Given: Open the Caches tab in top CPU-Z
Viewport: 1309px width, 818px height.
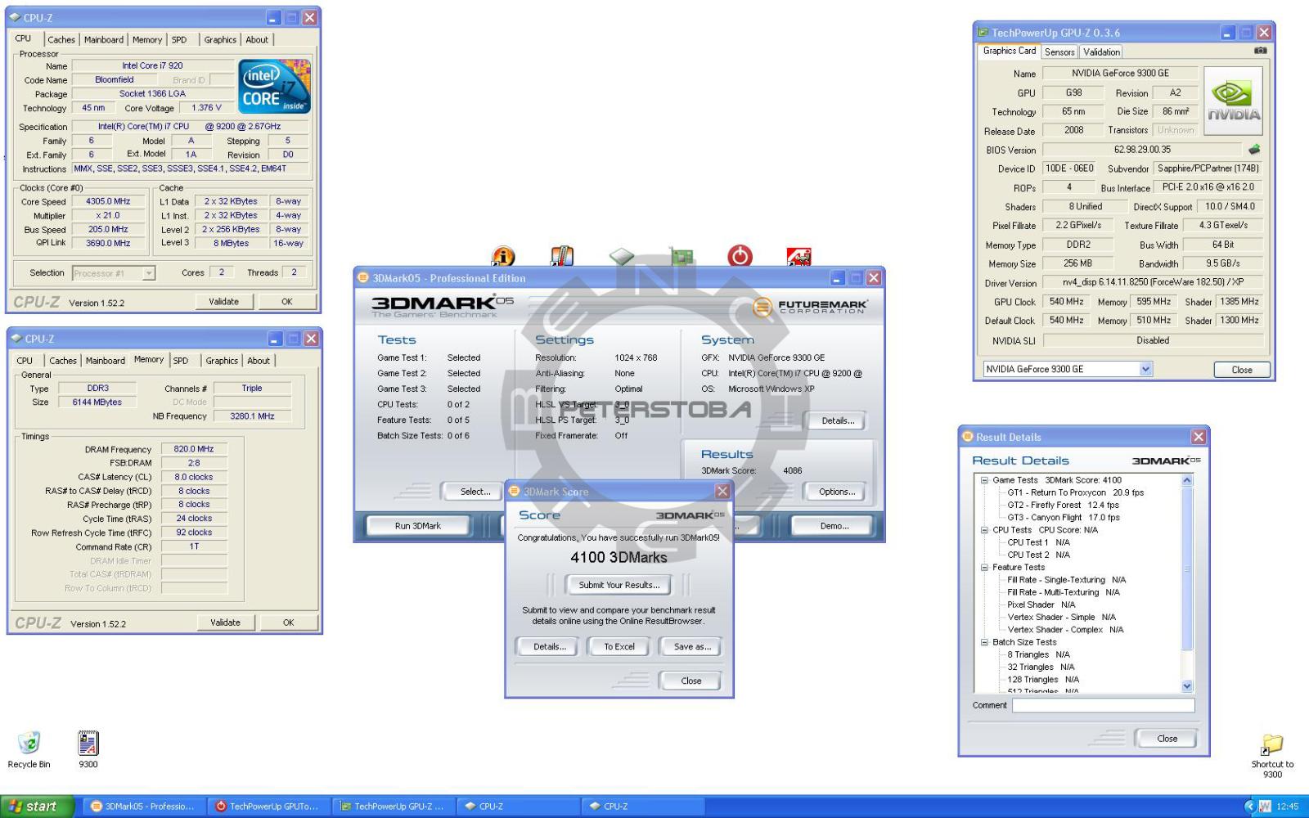Looking at the screenshot, I should (x=61, y=39).
